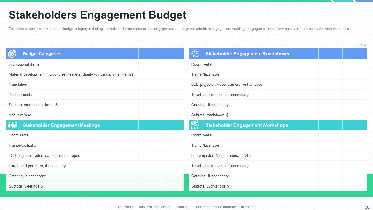Click the Stakeholder Engagement Workshops group icon
373x210 pixels.
tap(195, 125)
